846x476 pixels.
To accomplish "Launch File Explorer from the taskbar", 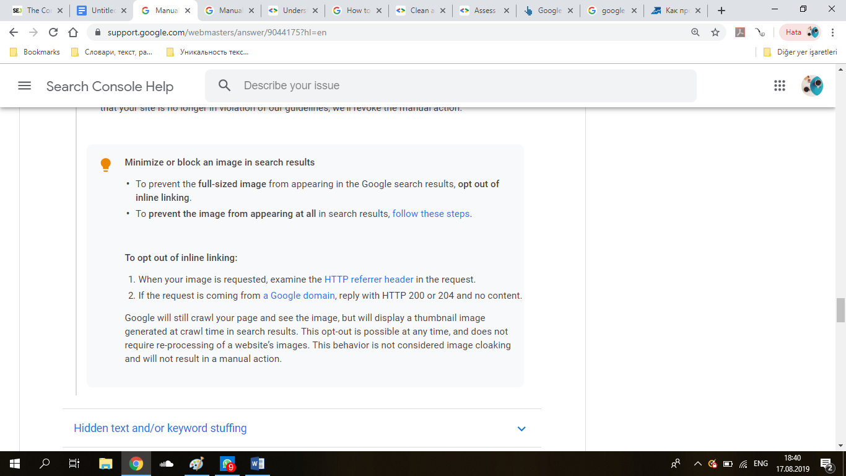I will coord(106,464).
